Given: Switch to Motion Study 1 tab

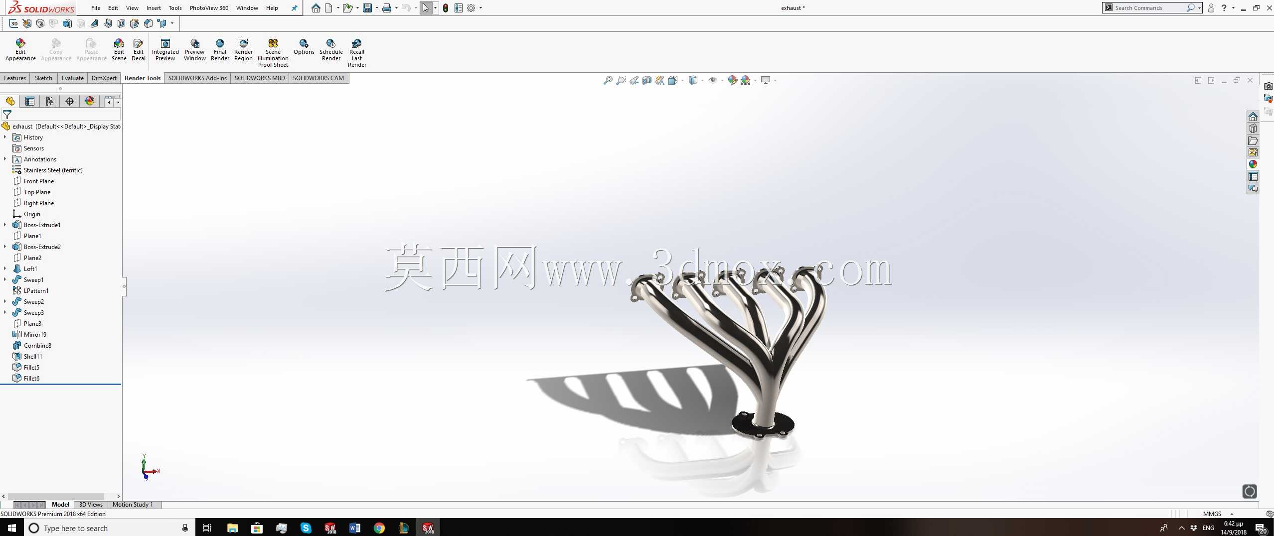Looking at the screenshot, I should click(x=133, y=505).
